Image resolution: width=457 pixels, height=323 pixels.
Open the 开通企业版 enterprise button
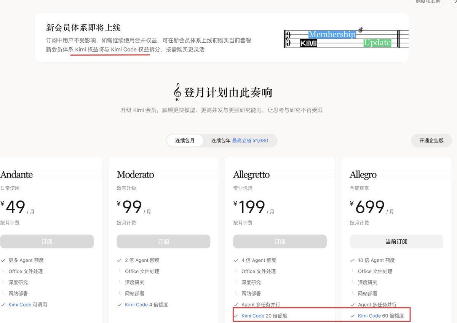point(431,141)
